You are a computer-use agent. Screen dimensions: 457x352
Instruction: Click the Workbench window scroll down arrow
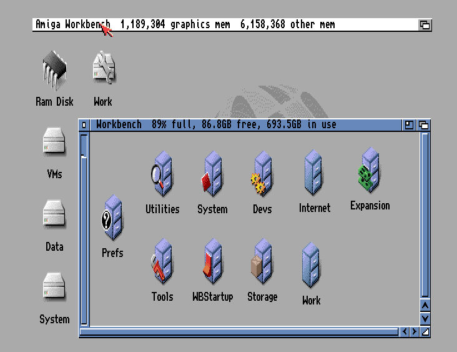coord(425,318)
